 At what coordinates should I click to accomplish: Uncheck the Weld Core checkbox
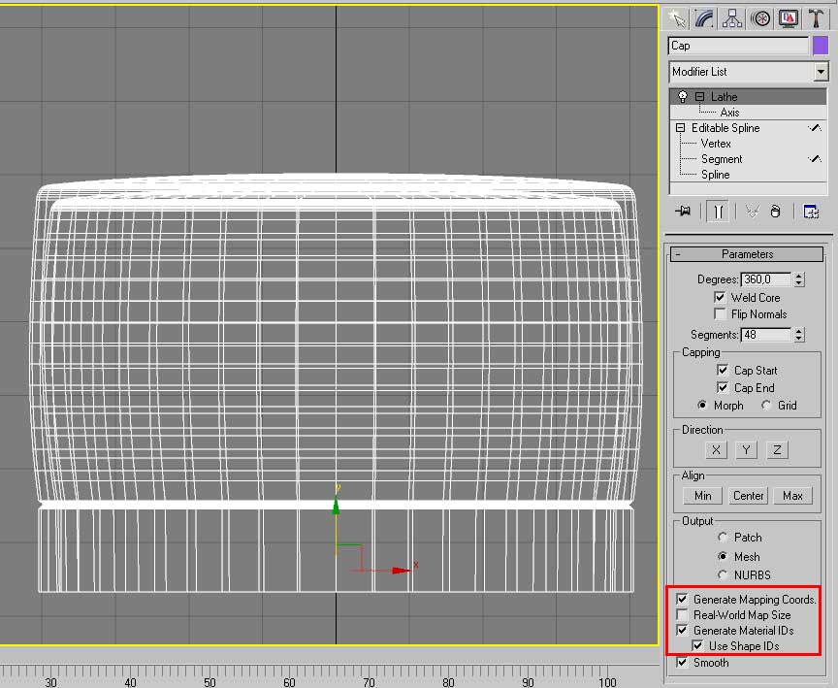720,298
